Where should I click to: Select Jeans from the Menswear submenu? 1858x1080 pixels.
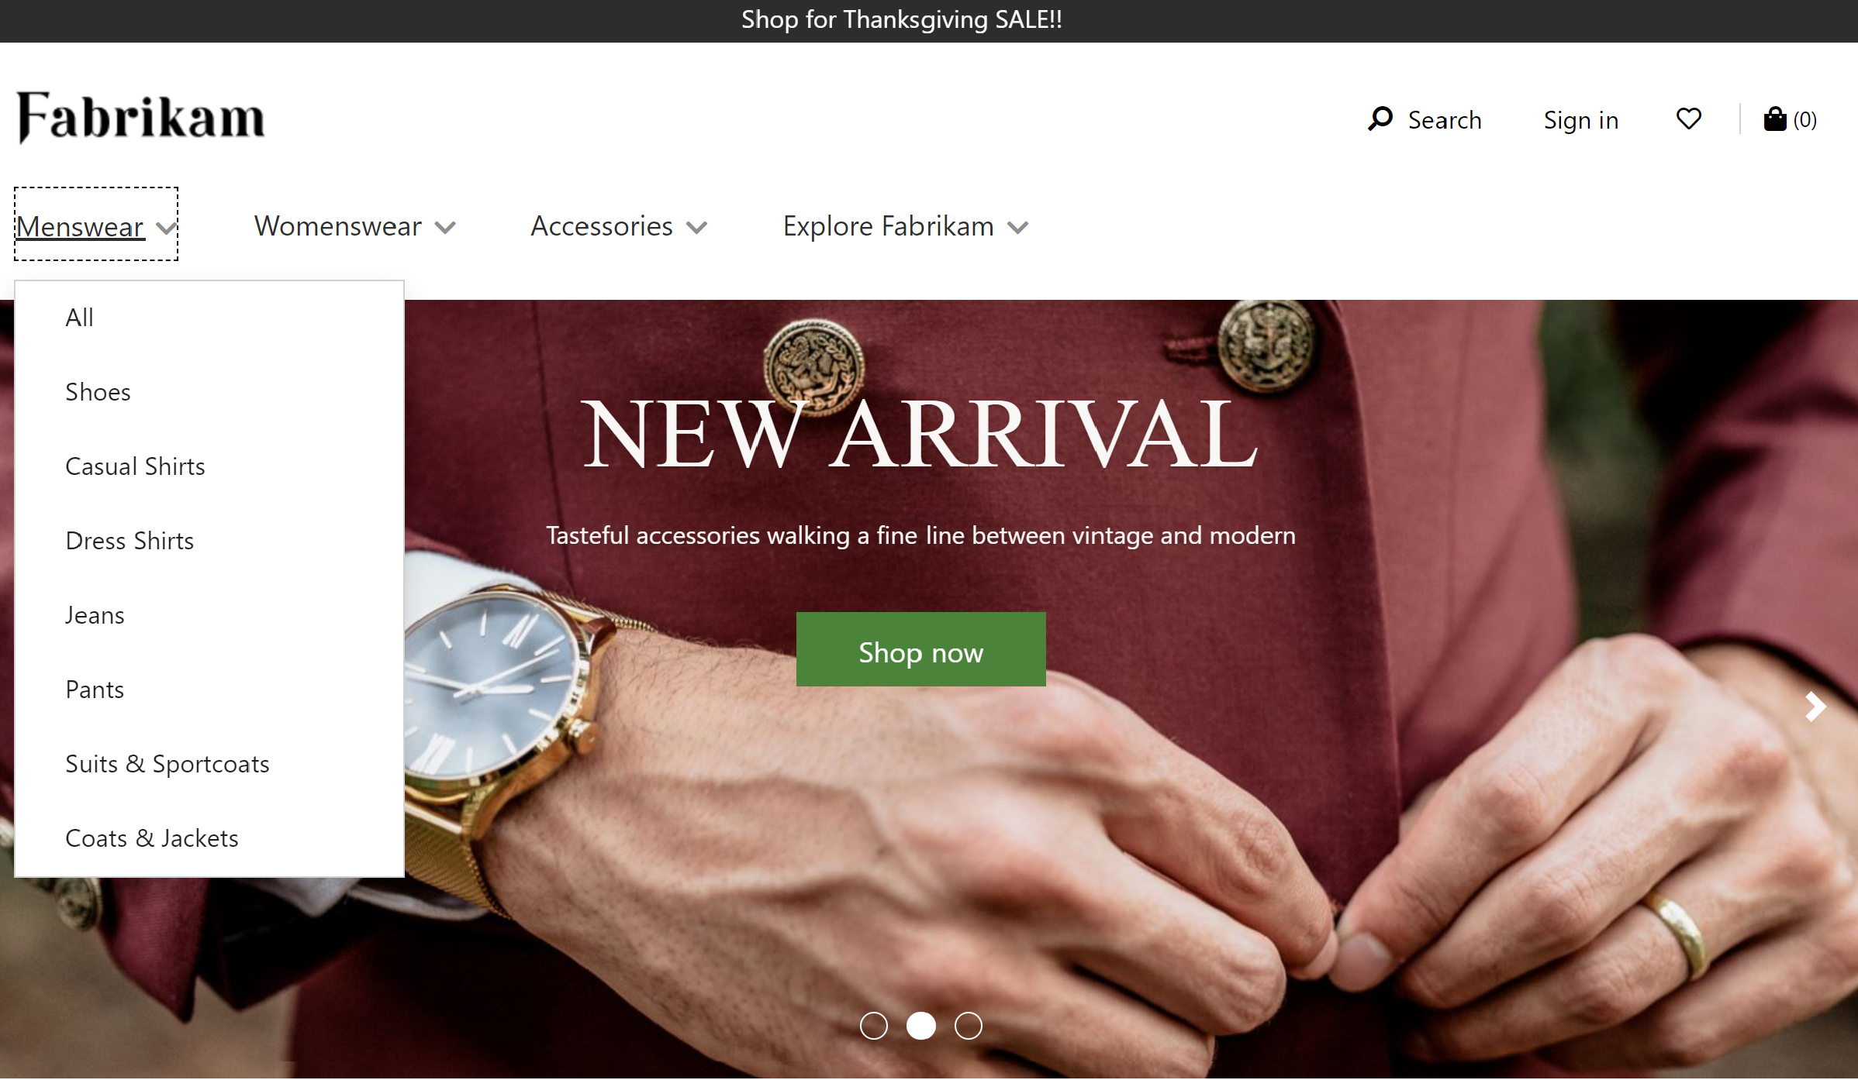pos(94,614)
